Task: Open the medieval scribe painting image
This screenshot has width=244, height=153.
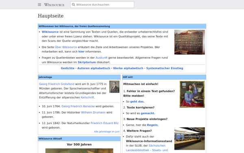Action: (192, 94)
